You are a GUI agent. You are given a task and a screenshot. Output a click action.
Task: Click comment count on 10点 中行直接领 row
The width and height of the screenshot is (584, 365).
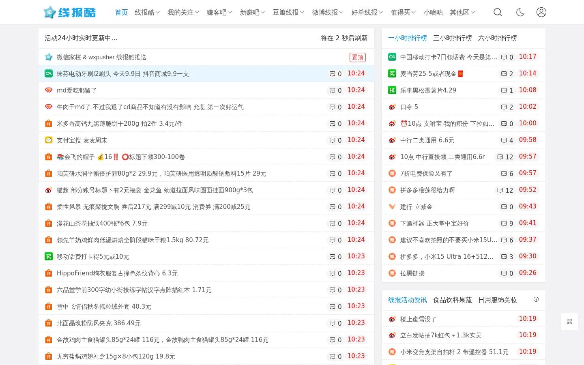(509, 157)
